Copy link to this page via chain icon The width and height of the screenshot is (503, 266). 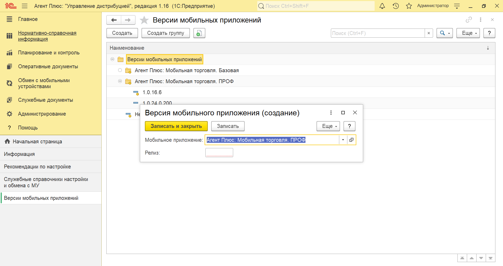[469, 20]
